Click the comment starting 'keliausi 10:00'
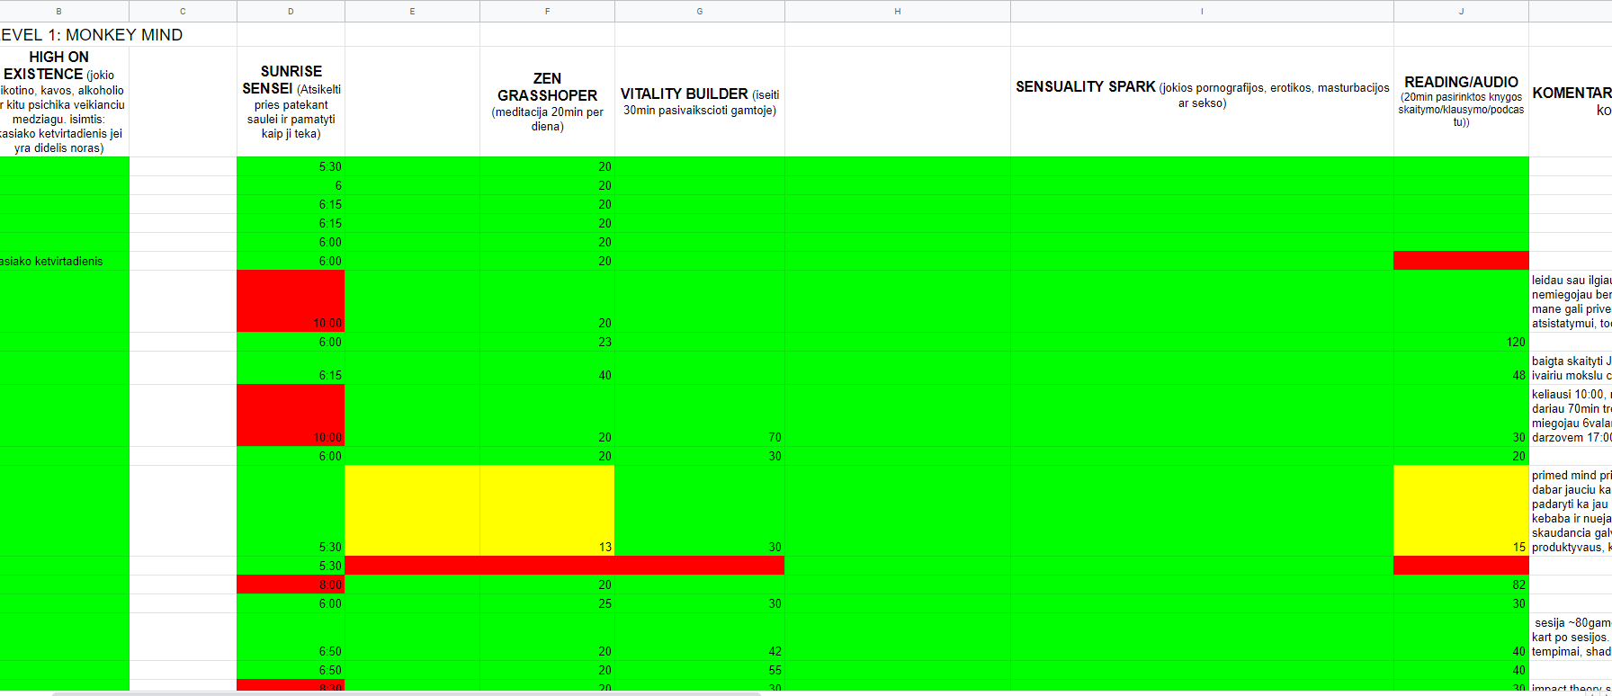1612x696 pixels. coord(1571,415)
